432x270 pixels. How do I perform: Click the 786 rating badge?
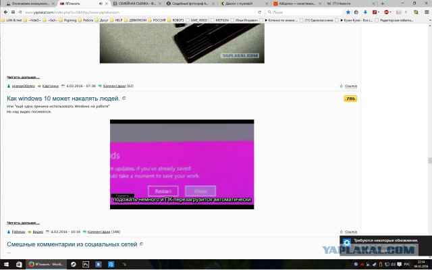[x=350, y=99]
